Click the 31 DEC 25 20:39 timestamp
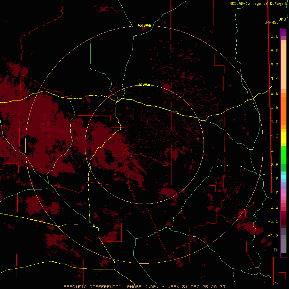The width and height of the screenshot is (289, 289). (x=204, y=287)
